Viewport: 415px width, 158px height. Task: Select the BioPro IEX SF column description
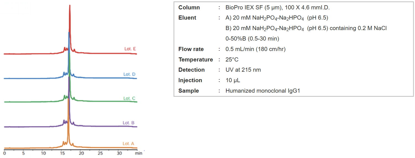pyautogui.click(x=277, y=7)
